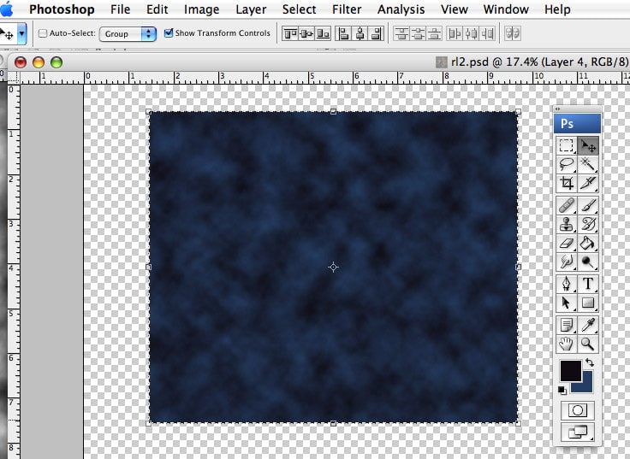630x459 pixels.
Task: Click distribute horizontal centers icon
Action: point(472,34)
